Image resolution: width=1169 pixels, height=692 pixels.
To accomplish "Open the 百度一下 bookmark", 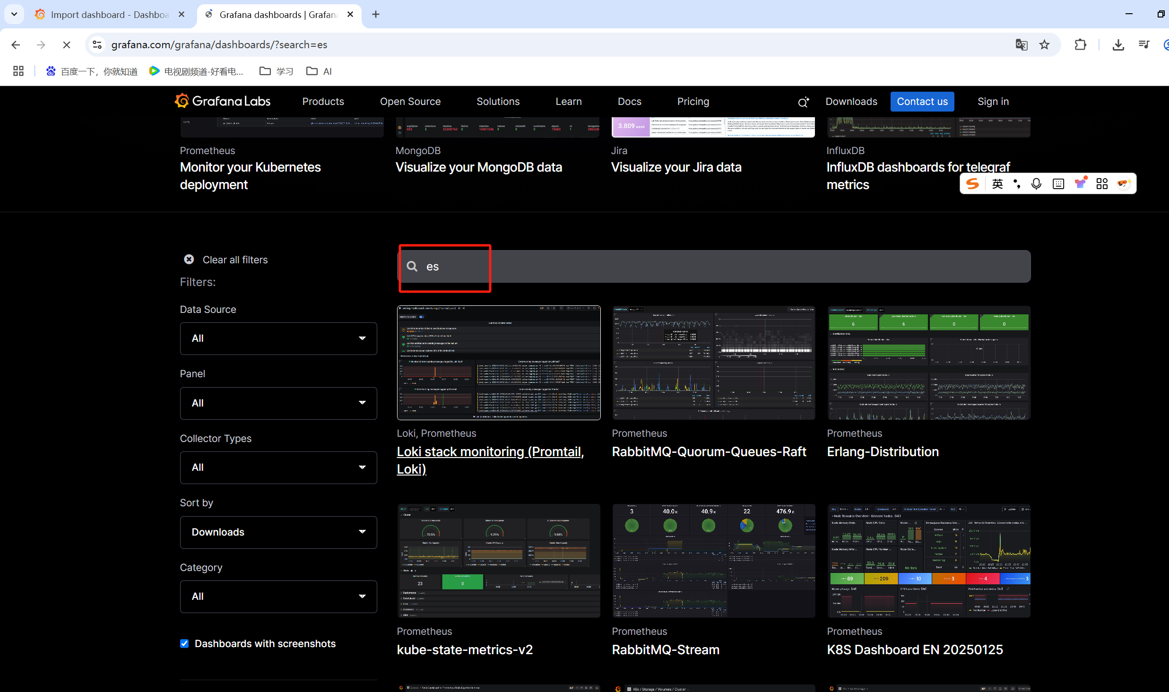I will [x=92, y=71].
